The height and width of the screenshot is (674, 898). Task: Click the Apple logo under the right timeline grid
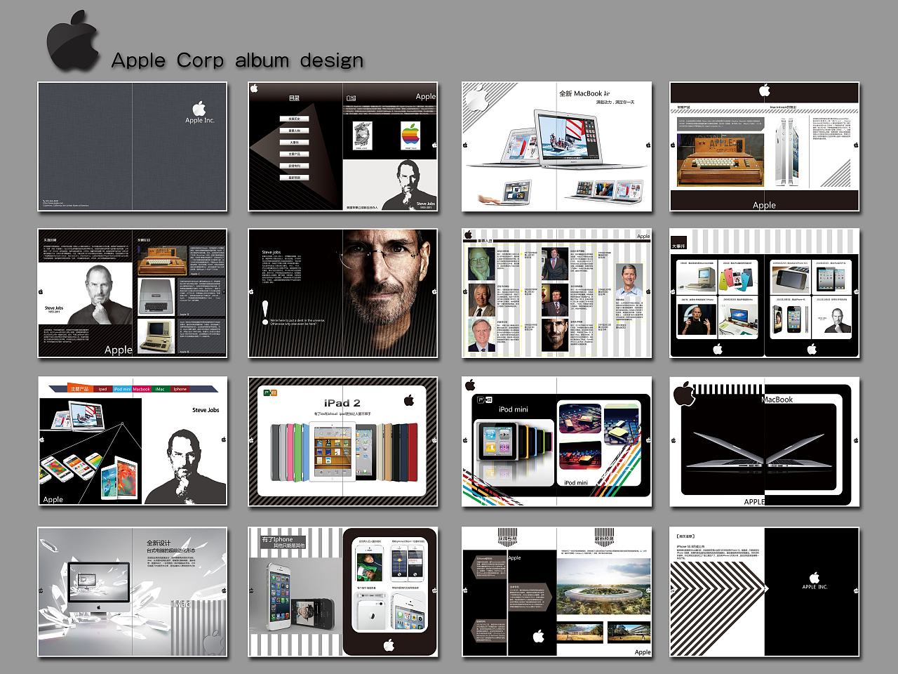coord(811,348)
